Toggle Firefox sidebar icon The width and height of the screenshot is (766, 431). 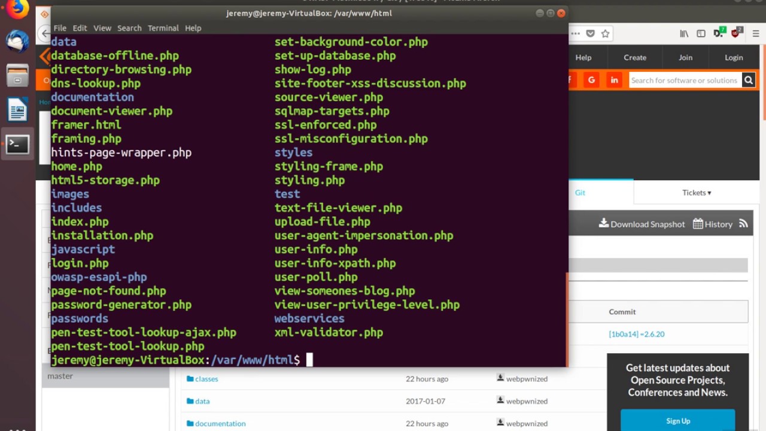pos(701,34)
